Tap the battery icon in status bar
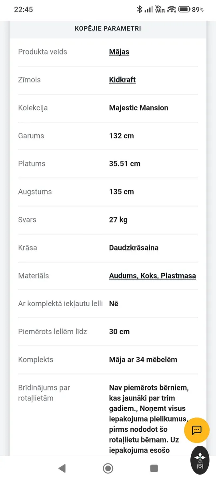The width and height of the screenshot is (216, 481). (x=184, y=9)
